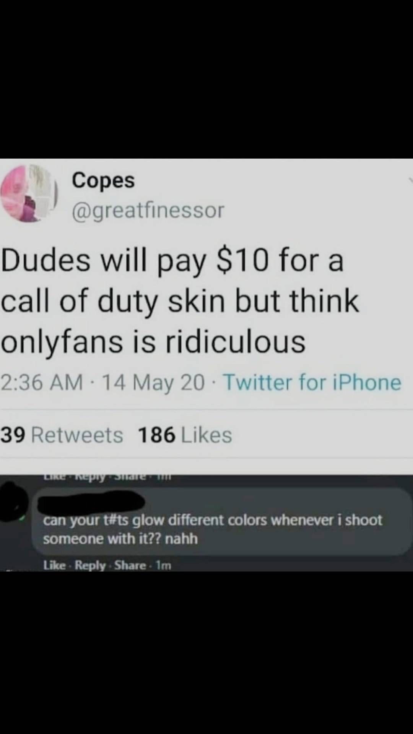Viewport: 413px width, 734px height.
Task: View the 39 Retweets list
Action: (x=62, y=435)
